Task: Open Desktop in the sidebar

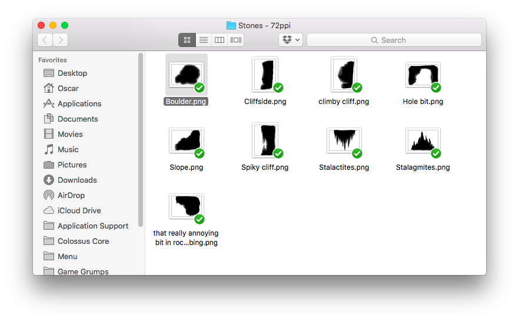Action: 72,73
